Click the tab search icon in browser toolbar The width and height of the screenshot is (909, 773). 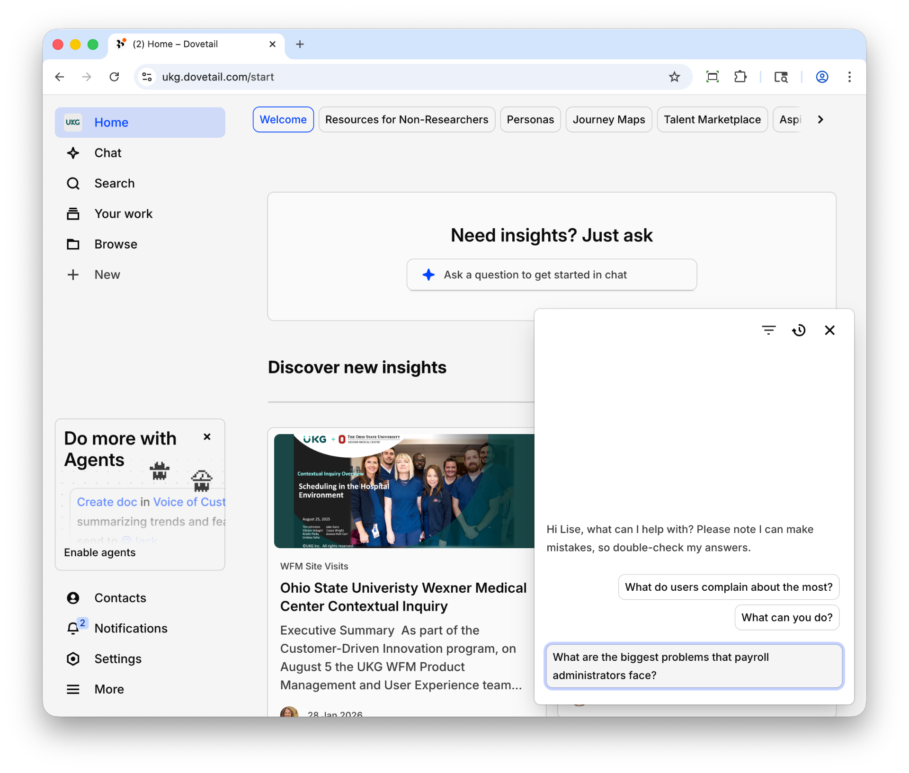(x=781, y=77)
